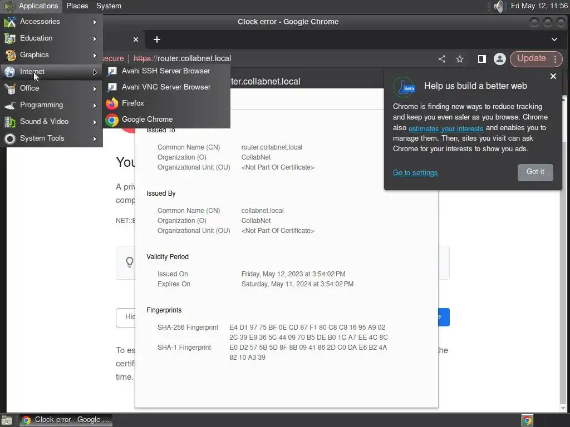Expand the Programming submenu arrow
The image size is (570, 427).
[95, 106]
